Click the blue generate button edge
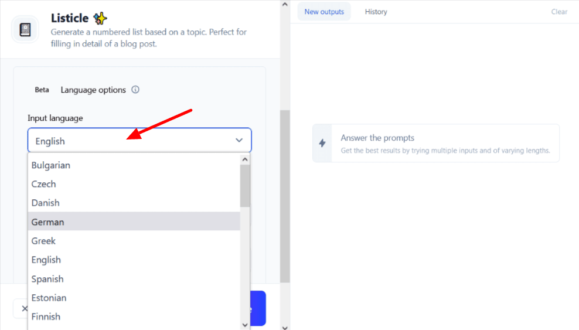Image resolution: width=579 pixels, height=330 pixels. (258, 308)
